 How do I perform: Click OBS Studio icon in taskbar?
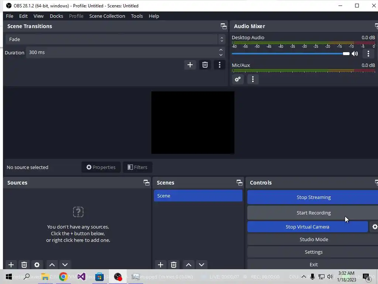click(x=118, y=277)
